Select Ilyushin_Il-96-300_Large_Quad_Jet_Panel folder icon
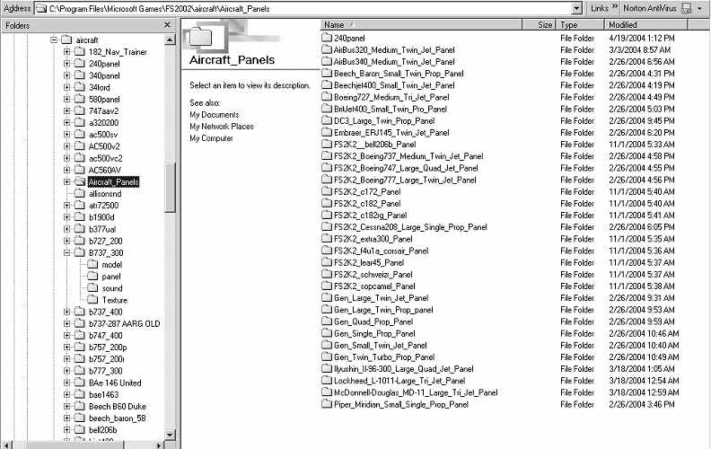 click(x=327, y=368)
